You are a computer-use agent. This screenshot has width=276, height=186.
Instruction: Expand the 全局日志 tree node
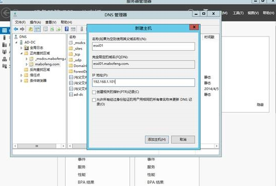coord(21,48)
